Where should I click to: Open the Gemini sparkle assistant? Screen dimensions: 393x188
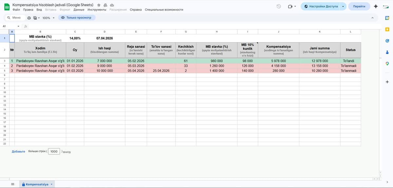coord(376,6)
